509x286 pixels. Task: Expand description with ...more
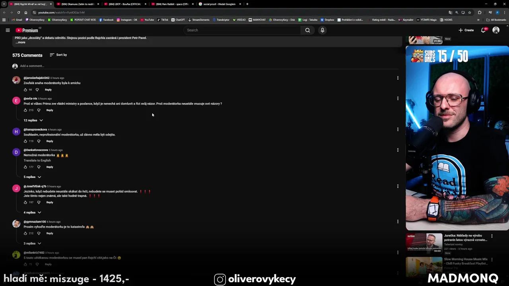point(20,42)
